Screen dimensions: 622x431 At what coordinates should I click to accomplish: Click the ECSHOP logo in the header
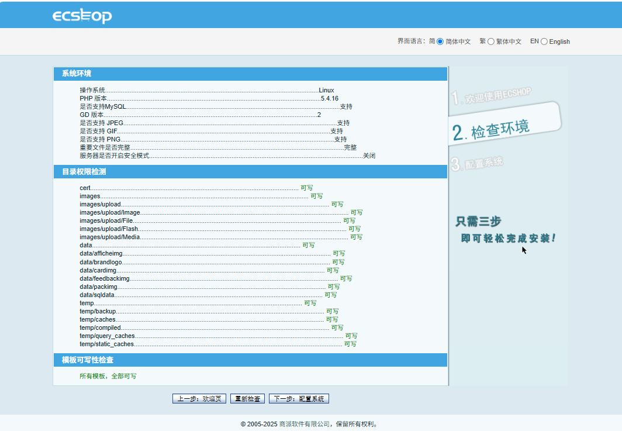click(x=82, y=16)
